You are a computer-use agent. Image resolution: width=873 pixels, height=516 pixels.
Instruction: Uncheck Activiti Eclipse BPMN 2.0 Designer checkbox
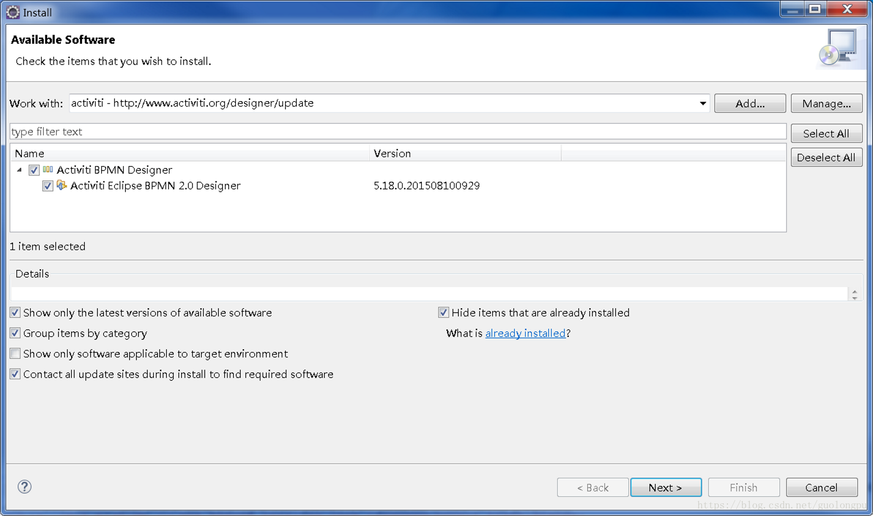coord(48,186)
